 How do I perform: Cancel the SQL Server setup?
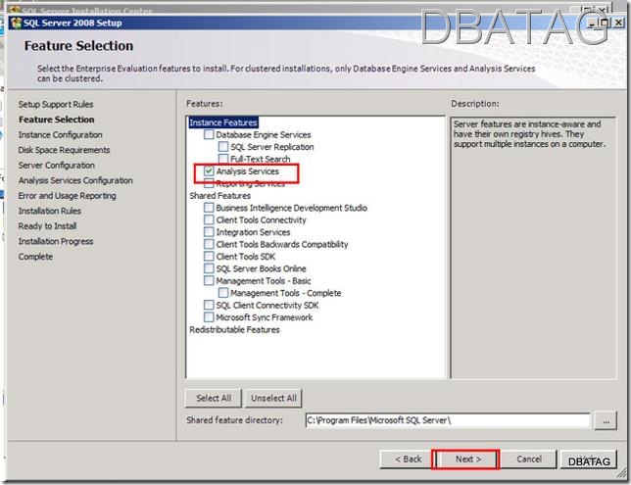coord(529,459)
